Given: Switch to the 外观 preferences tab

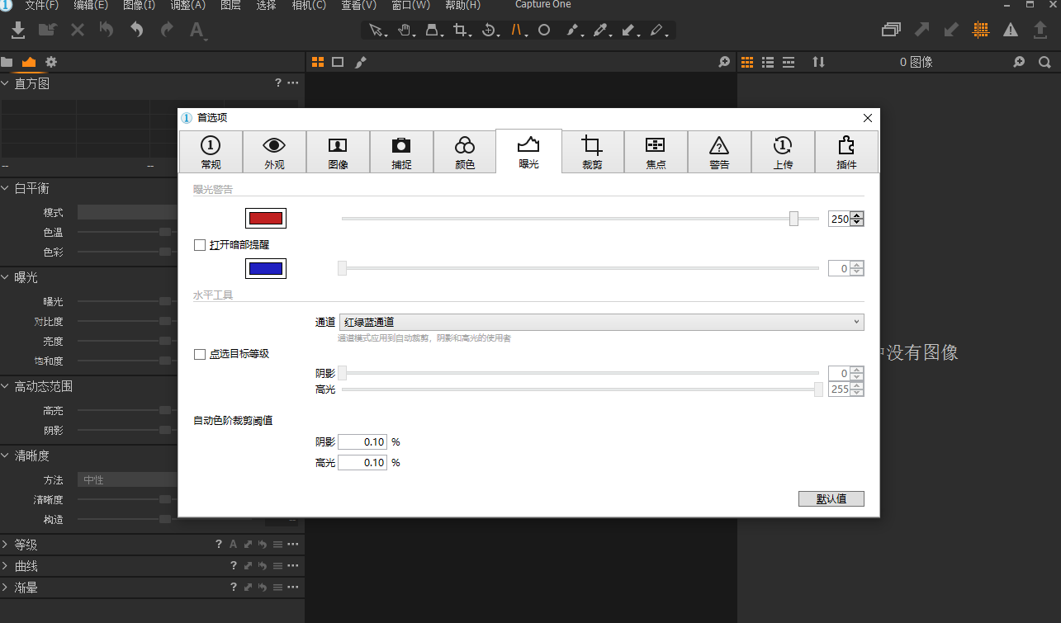Looking at the screenshot, I should click(274, 152).
